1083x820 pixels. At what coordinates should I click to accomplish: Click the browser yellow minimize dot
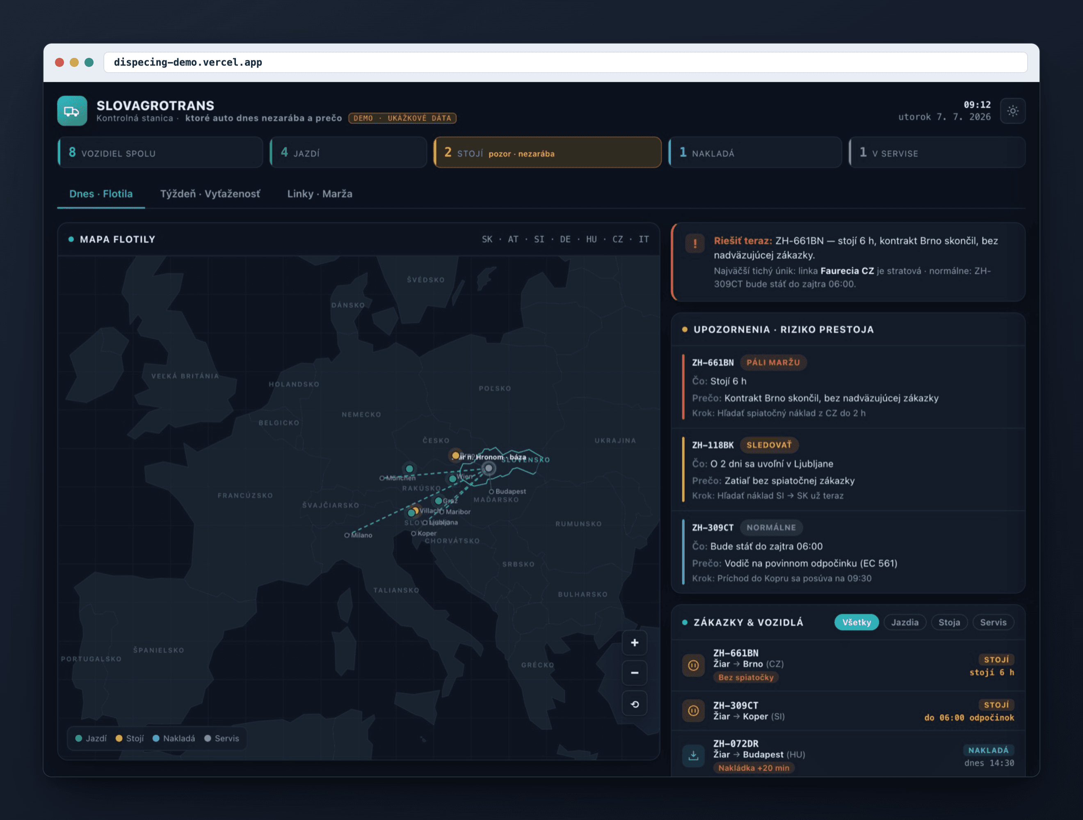point(74,62)
